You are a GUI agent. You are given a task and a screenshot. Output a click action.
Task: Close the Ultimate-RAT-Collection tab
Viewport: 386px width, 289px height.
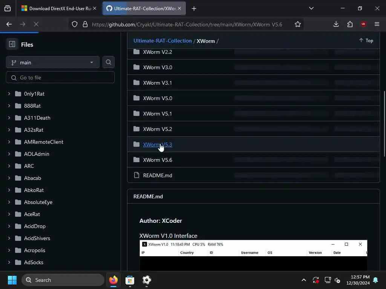click(179, 8)
